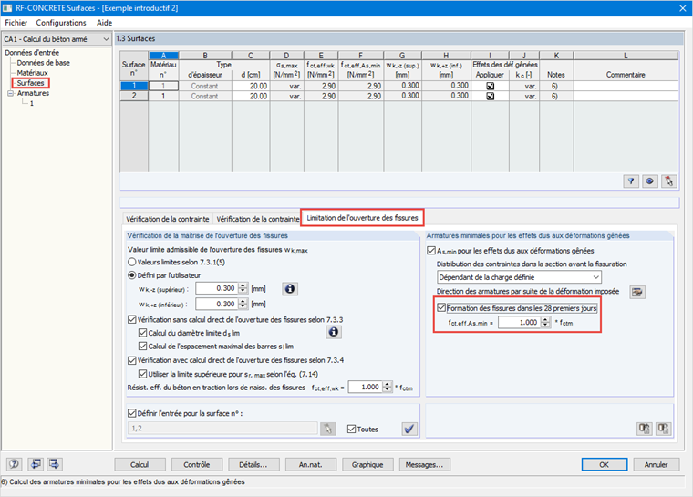The width and height of the screenshot is (693, 497).
Task: Switch to first Vérification de la contrainte tab
Action: [x=167, y=219]
